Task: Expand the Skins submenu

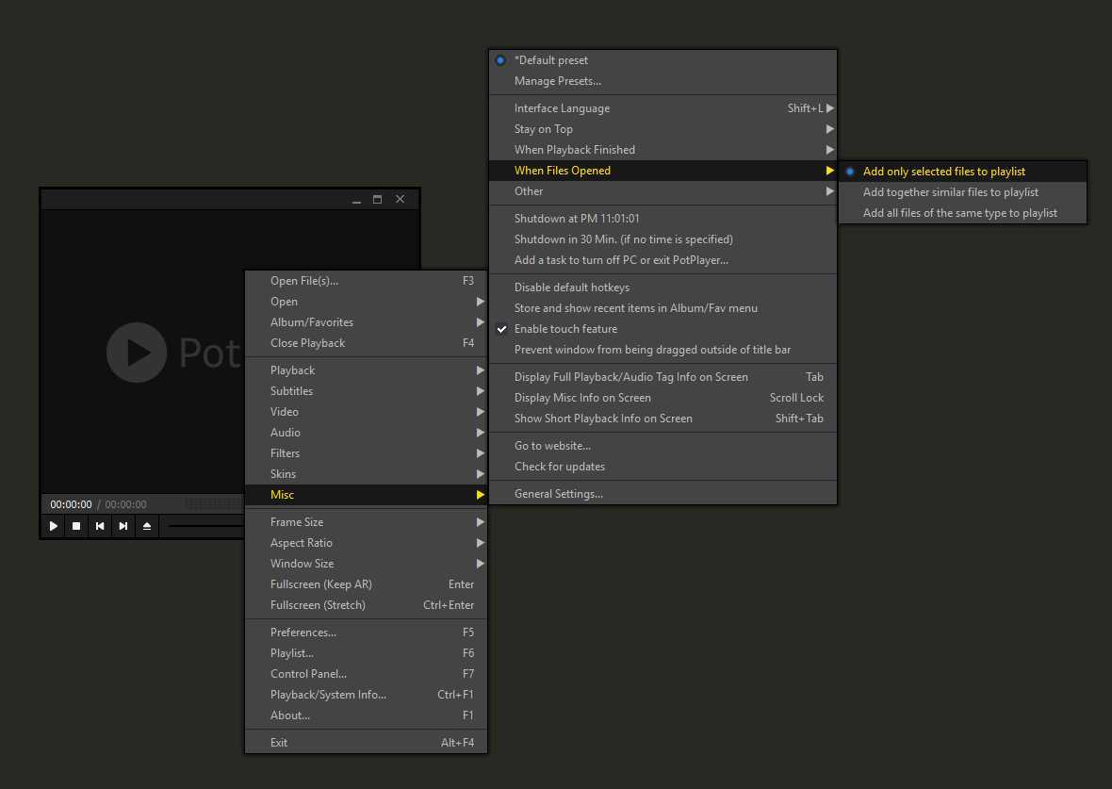Action: pos(366,474)
